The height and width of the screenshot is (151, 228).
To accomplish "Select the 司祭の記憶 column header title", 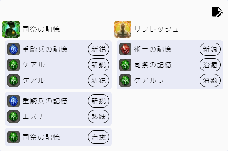I will (x=41, y=29).
